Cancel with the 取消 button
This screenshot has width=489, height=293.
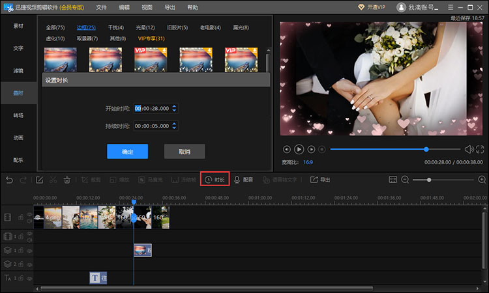(185, 152)
